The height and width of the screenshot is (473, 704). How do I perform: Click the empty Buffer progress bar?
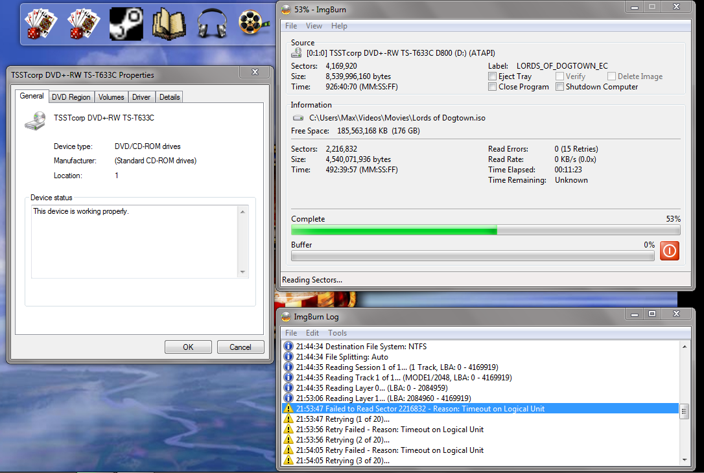click(x=473, y=256)
